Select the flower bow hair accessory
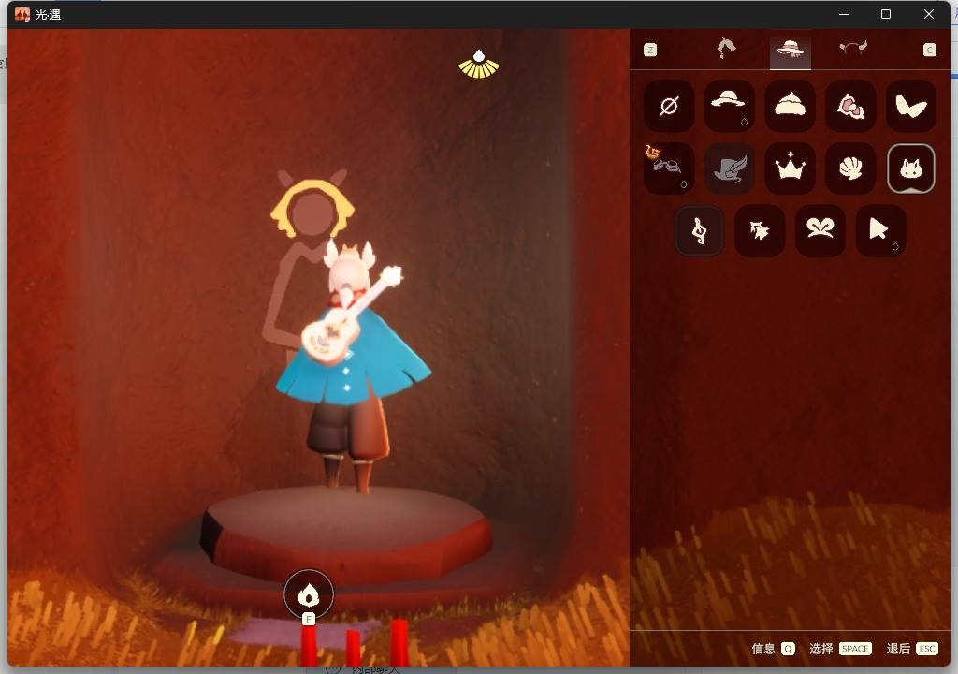The image size is (958, 674). click(849, 106)
